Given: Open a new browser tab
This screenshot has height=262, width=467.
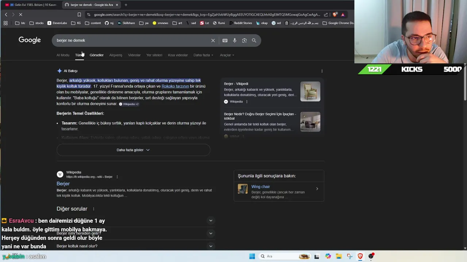Looking at the screenshot, I should 126,5.
